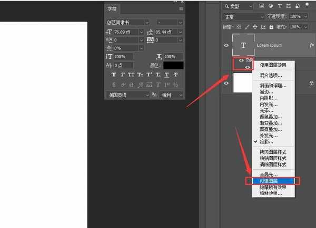
Task: Select the All Caps style icon
Action: [x=131, y=75]
